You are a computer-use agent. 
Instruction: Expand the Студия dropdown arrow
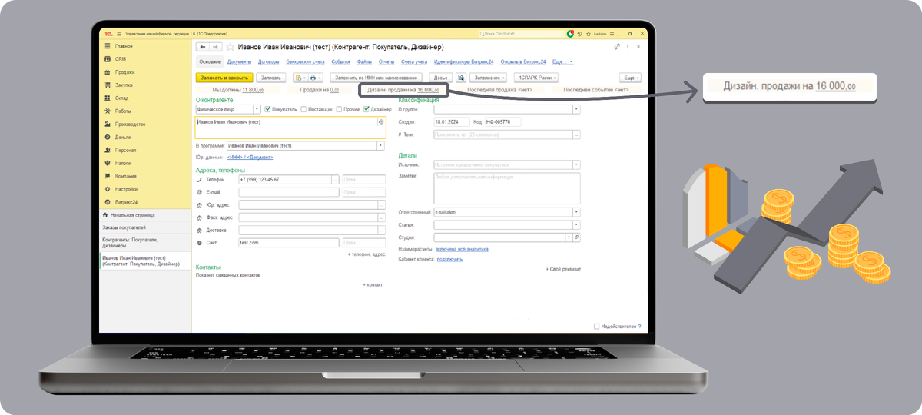click(x=569, y=237)
